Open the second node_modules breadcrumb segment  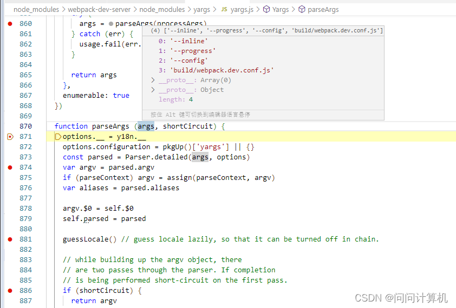point(162,10)
